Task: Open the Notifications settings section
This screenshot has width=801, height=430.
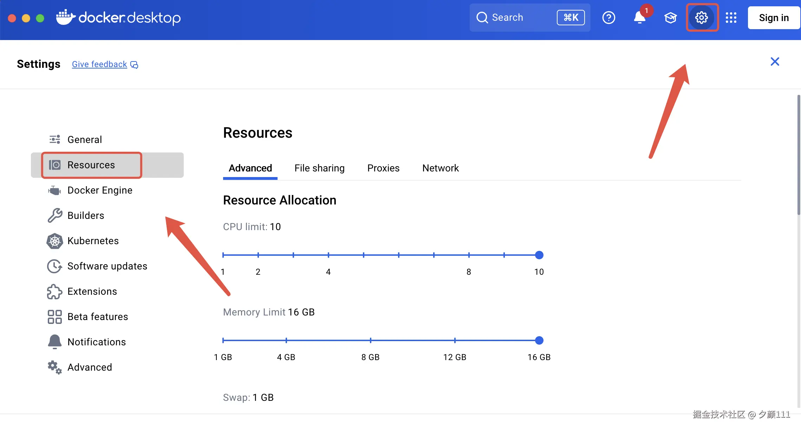Action: (x=97, y=342)
